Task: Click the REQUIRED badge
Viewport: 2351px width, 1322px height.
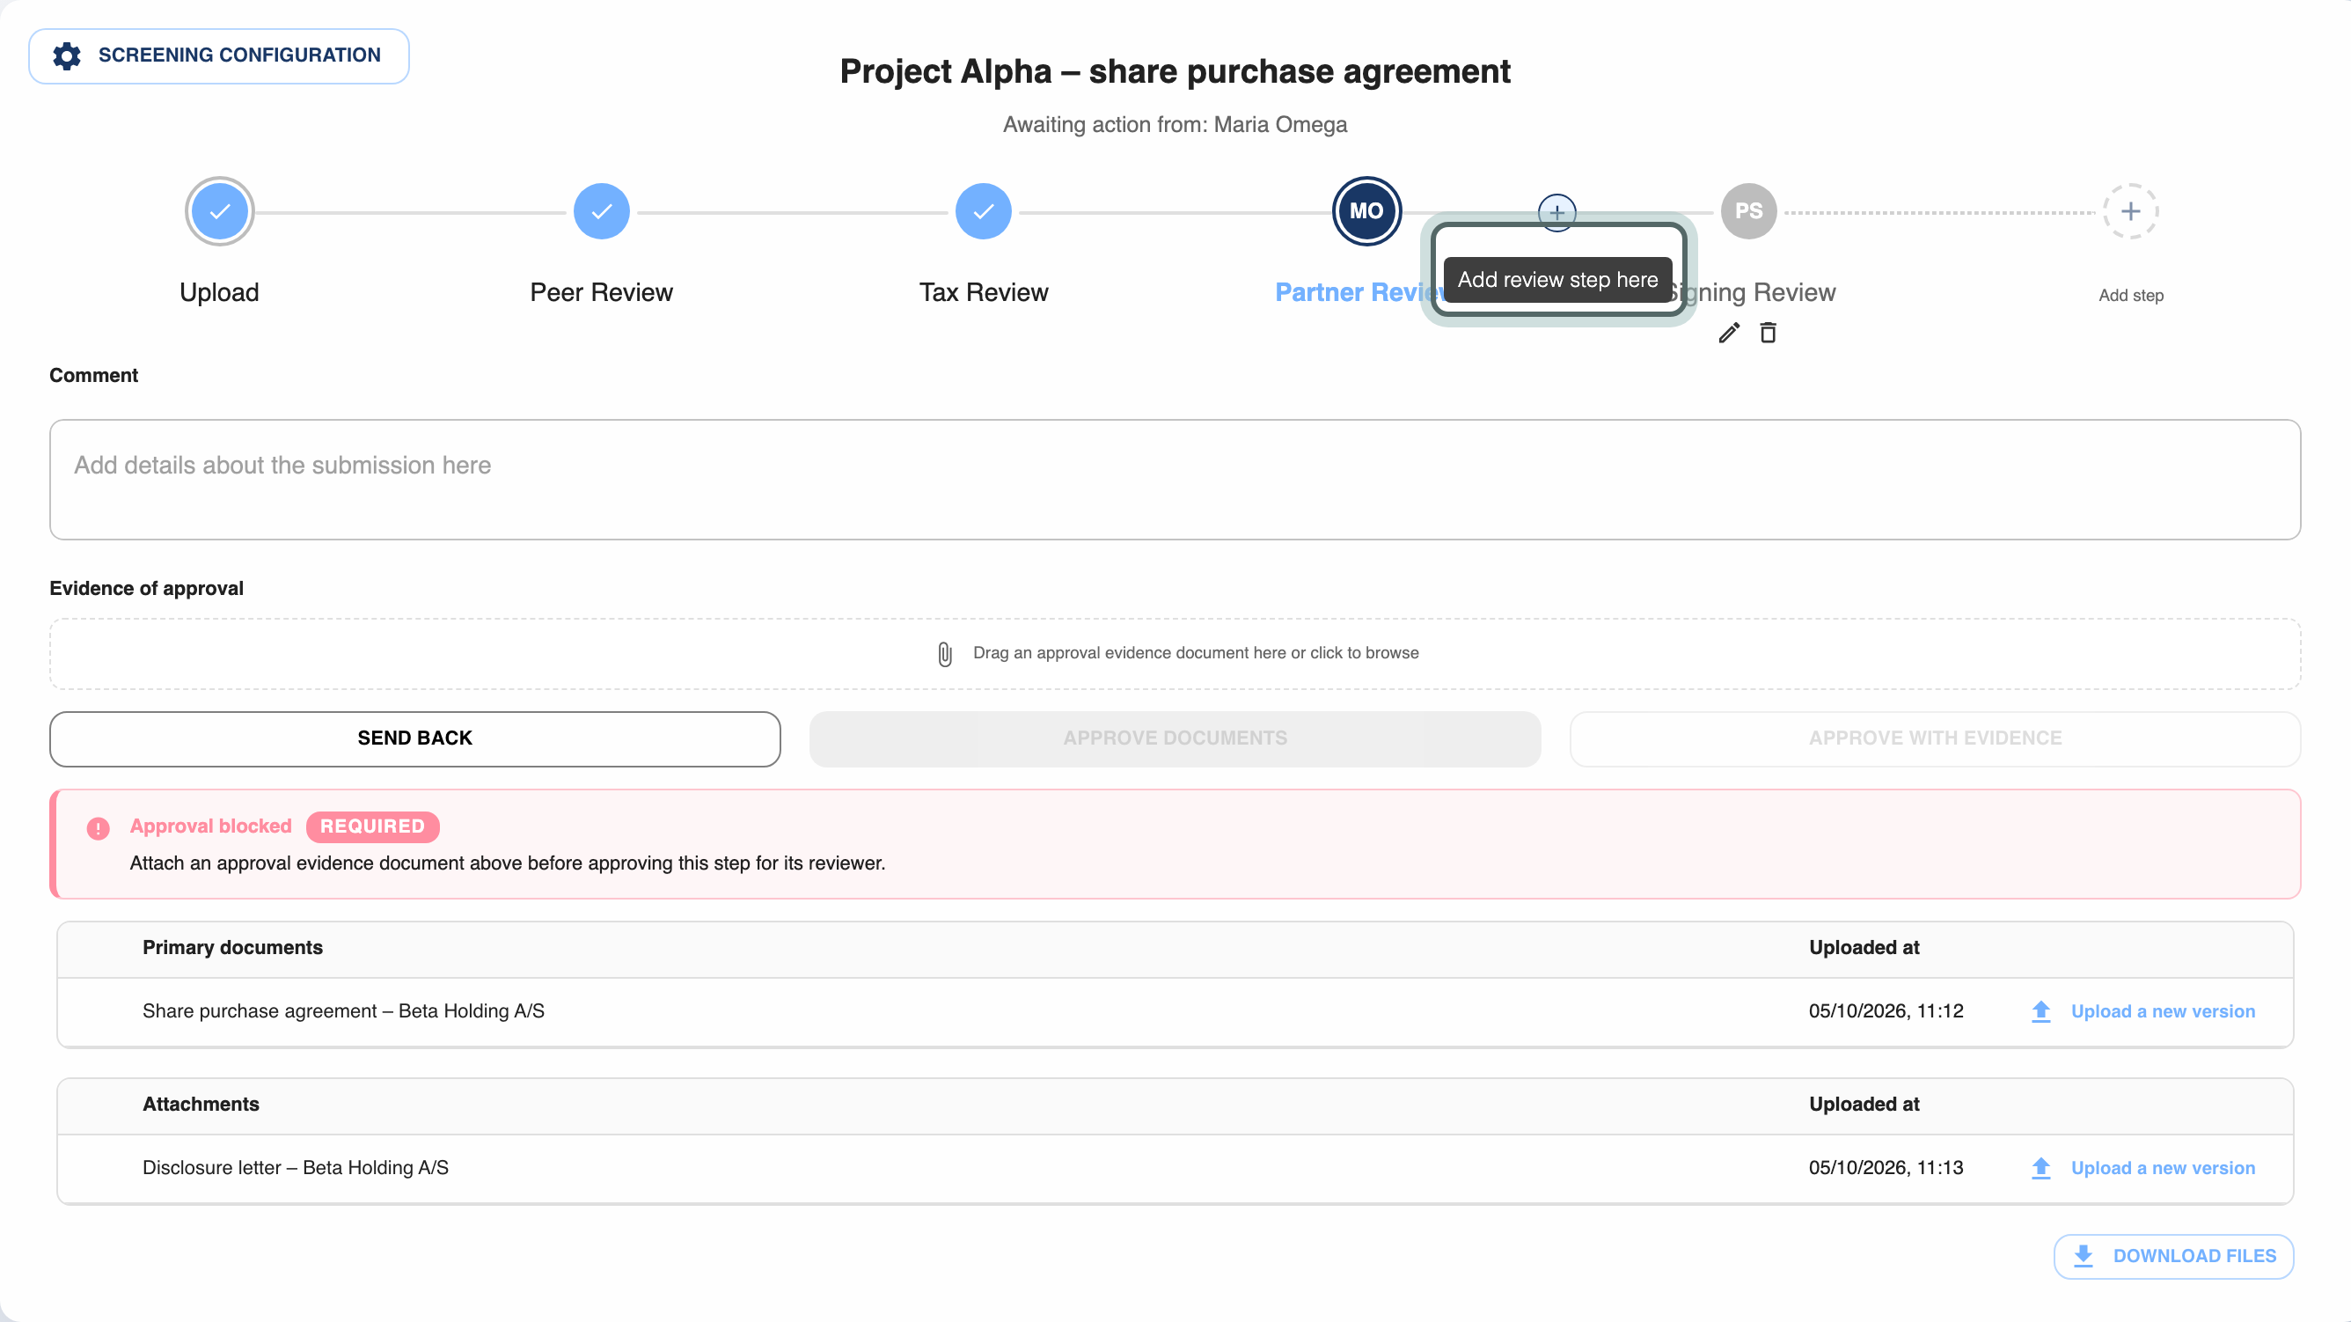Action: pyautogui.click(x=372, y=826)
